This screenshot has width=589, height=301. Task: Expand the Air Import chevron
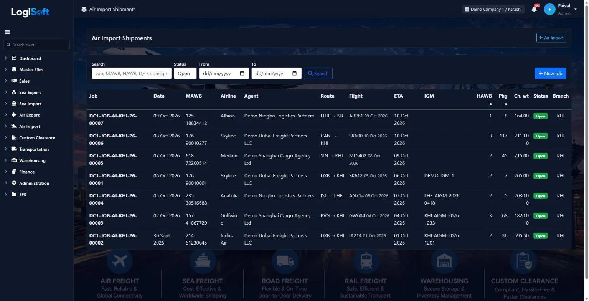tap(6, 126)
